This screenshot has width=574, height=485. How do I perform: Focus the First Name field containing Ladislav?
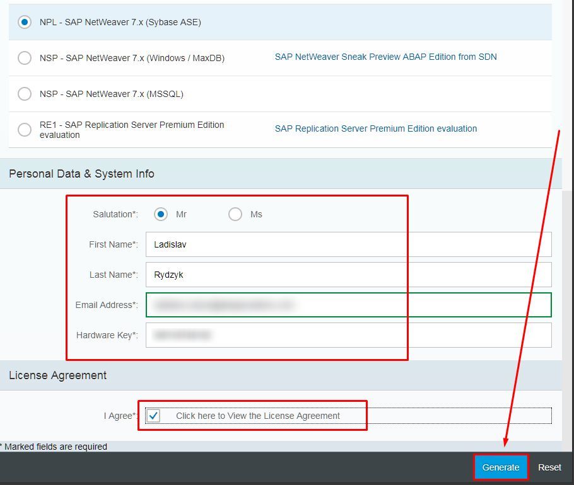point(348,244)
